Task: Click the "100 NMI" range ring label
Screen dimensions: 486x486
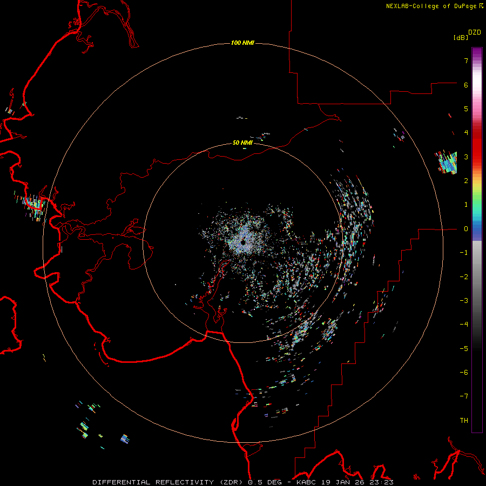Action: (242, 43)
